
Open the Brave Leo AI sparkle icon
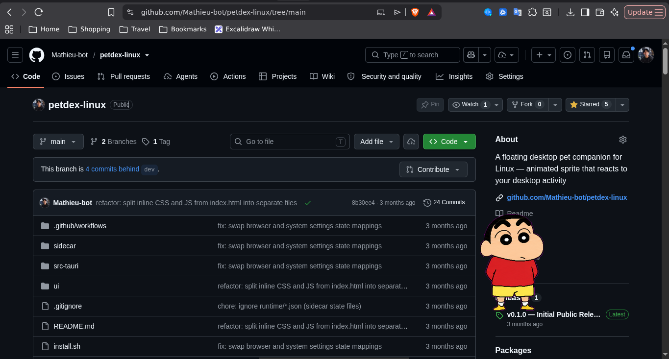pos(615,12)
